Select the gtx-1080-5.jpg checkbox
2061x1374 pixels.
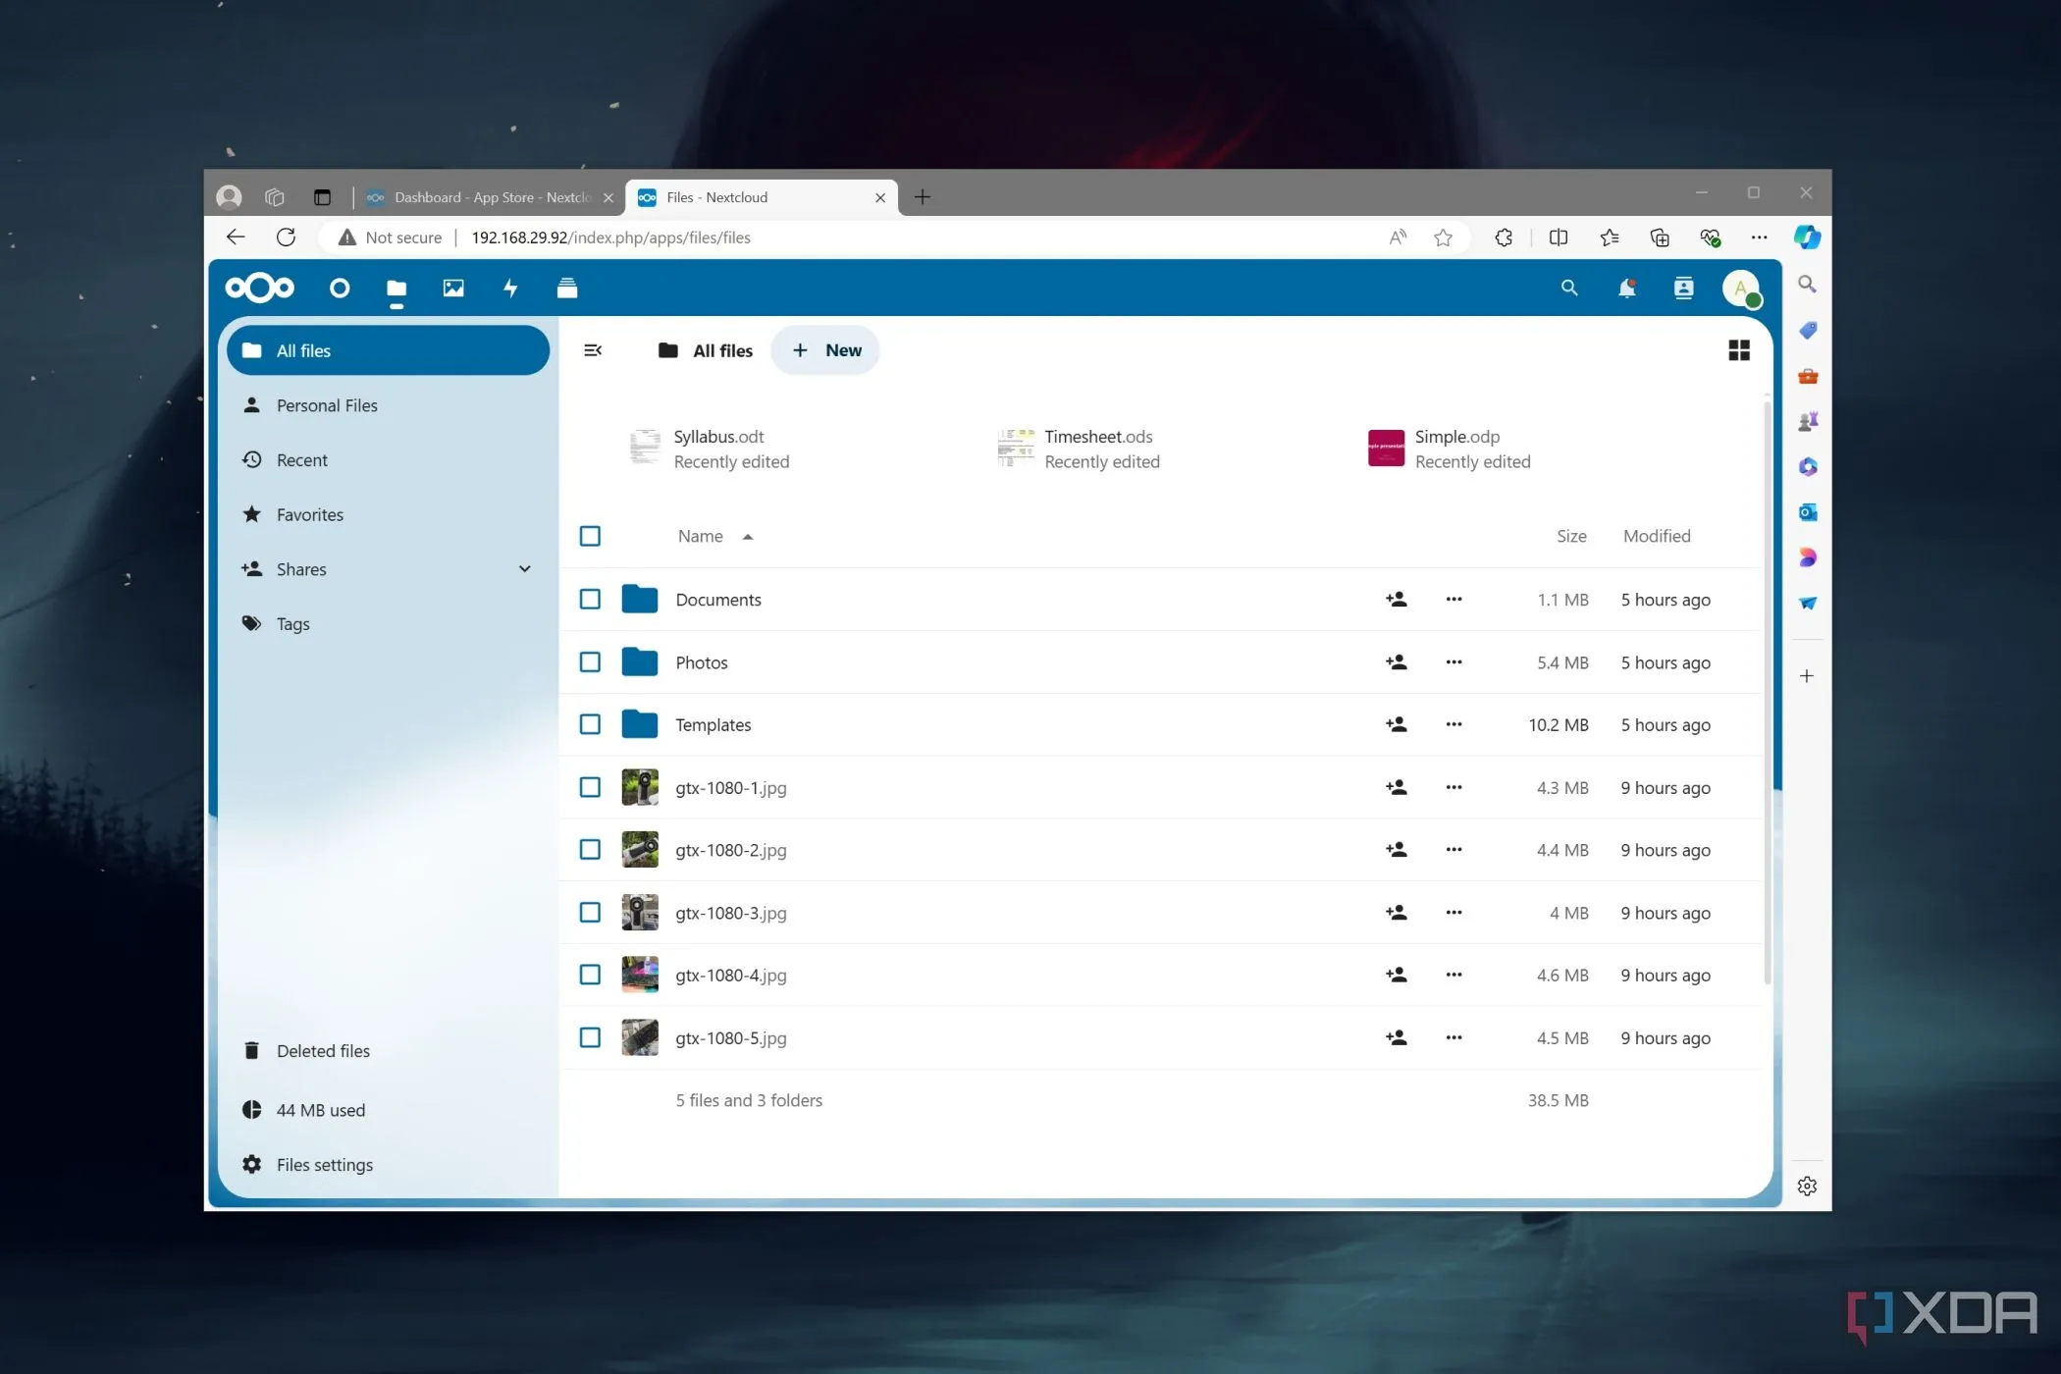pos(590,1037)
